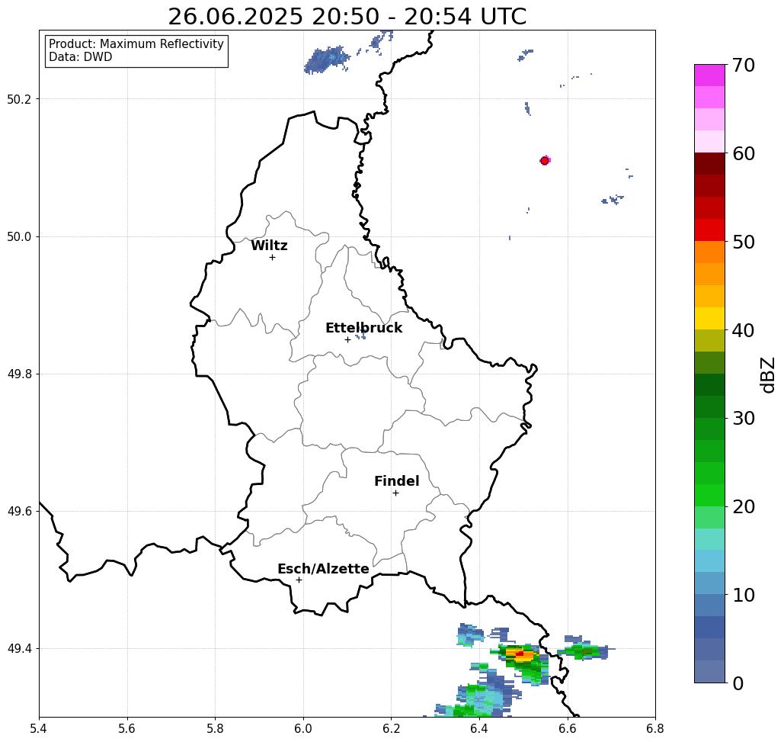The image size is (784, 742).
Task: Pick the yellow colorbar segment above 40
Action: click(709, 318)
